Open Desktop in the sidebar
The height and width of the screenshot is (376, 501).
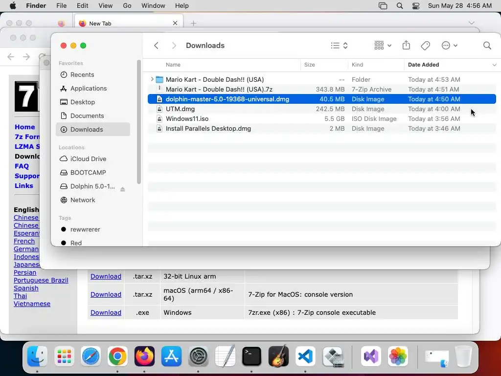(x=93, y=102)
